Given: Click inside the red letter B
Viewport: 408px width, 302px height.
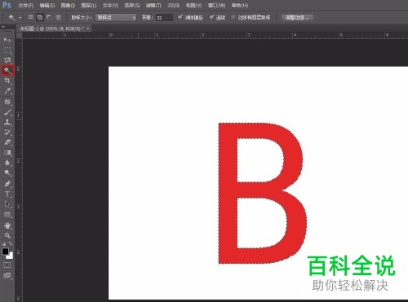Looking at the screenshot, I should coord(228,193).
